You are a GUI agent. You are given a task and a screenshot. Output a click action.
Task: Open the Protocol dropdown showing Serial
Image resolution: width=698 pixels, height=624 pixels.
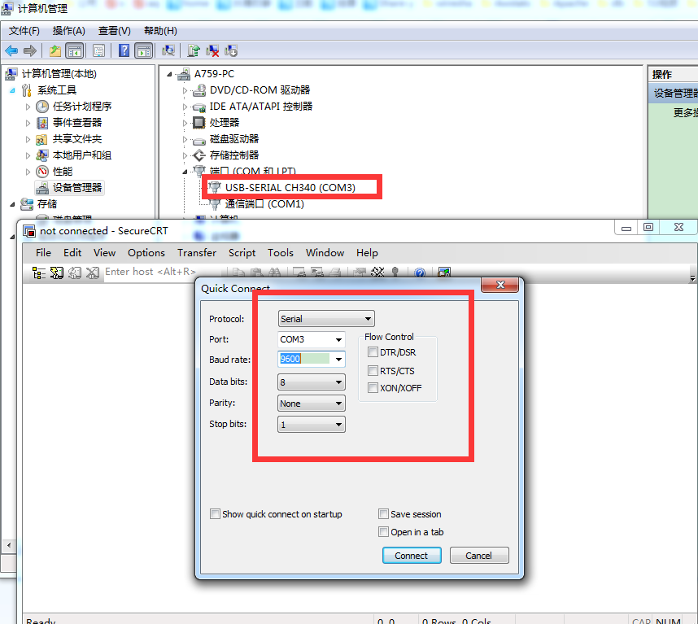[x=326, y=319]
